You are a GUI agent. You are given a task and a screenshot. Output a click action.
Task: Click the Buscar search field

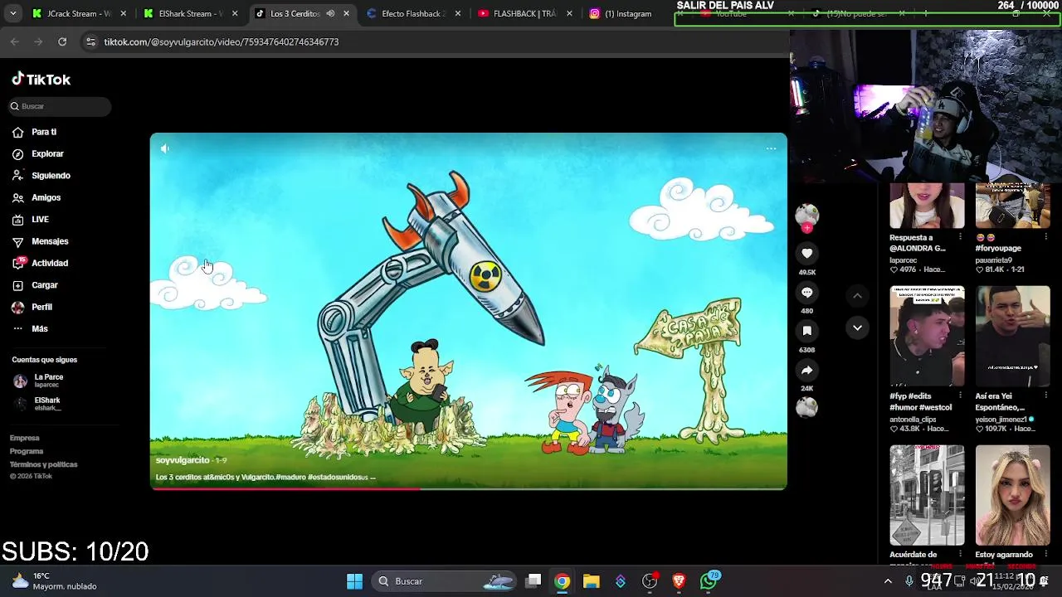coord(59,106)
